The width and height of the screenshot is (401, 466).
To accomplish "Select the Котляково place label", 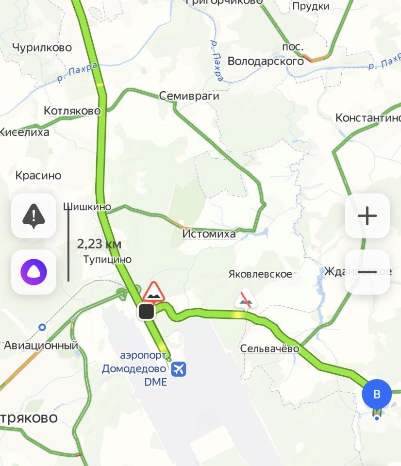I will tap(72, 111).
